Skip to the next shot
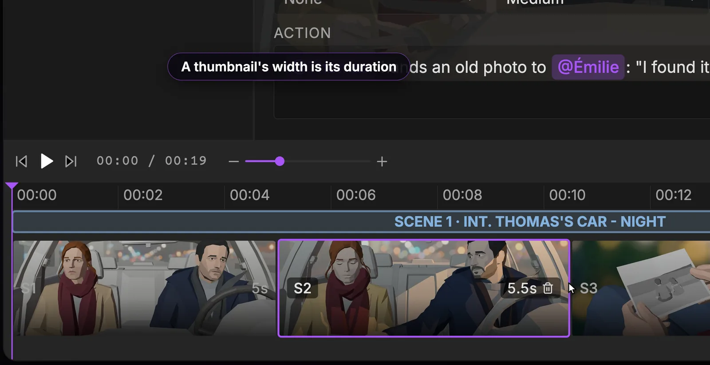This screenshot has width=710, height=365. (x=71, y=161)
